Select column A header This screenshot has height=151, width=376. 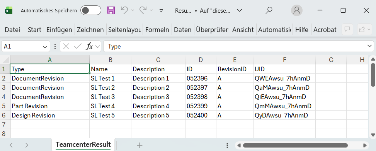[x=50, y=60]
